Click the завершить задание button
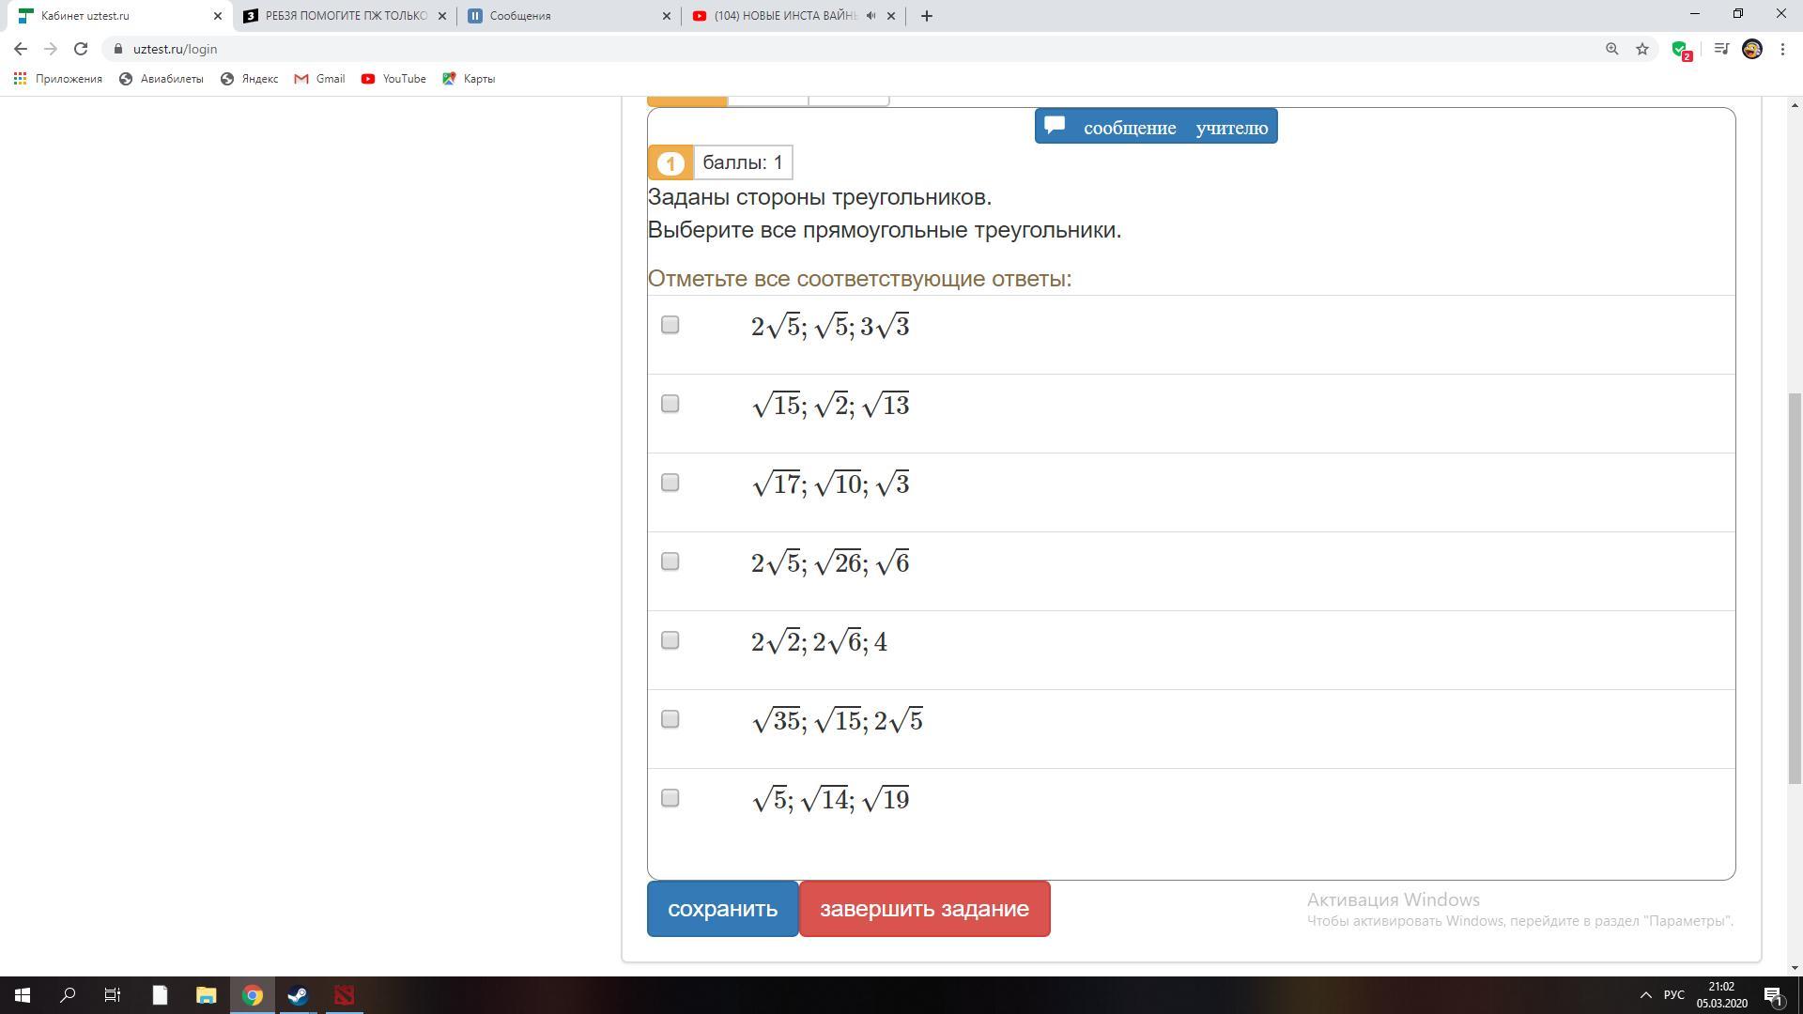1803x1014 pixels. [x=924, y=909]
